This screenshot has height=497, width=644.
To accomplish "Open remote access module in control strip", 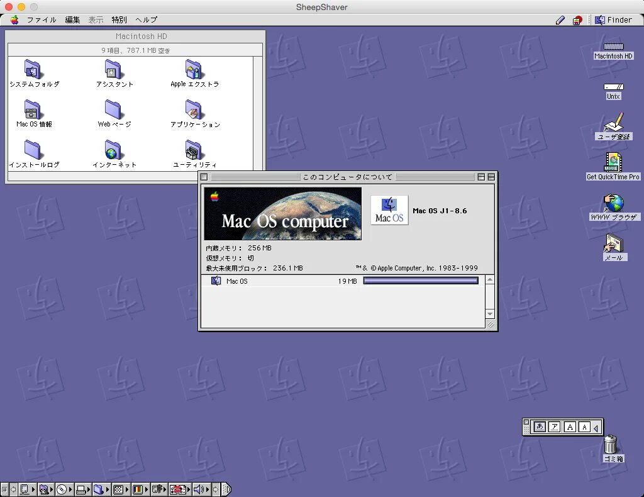I will (159, 489).
